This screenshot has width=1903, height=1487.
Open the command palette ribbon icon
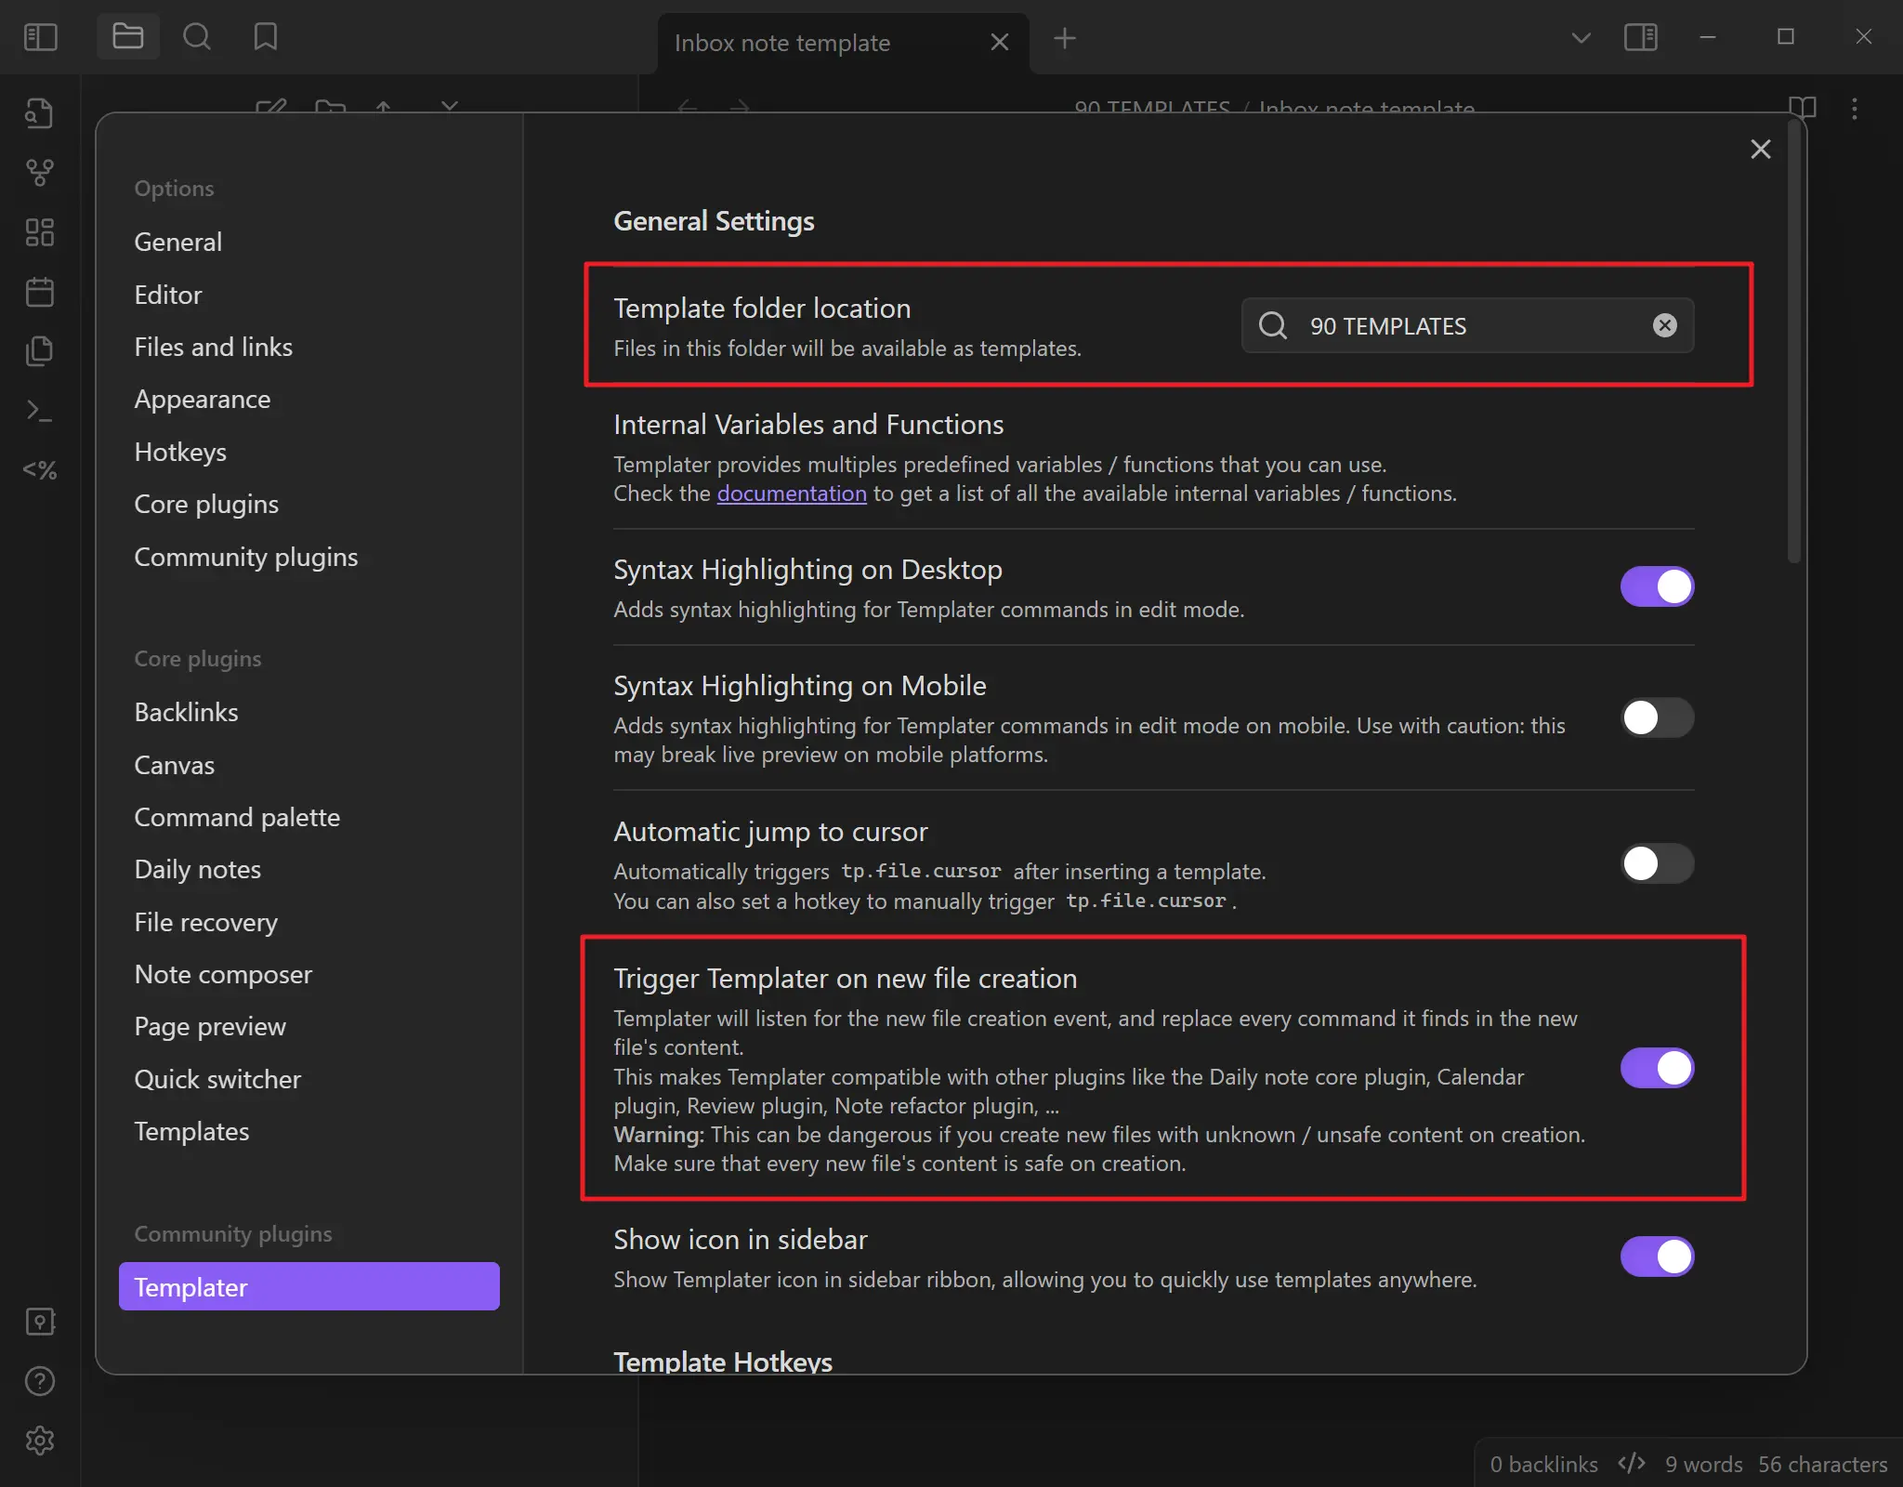(39, 410)
